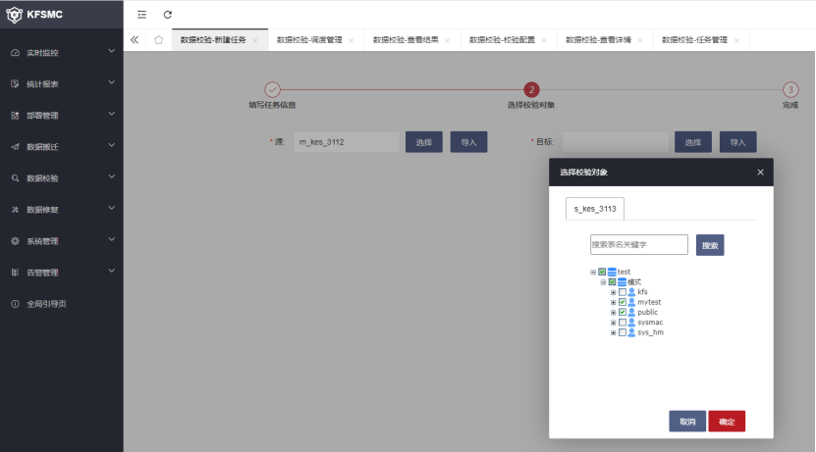
Task: Click 导入 button next to 目标 field
Action: tap(738, 142)
